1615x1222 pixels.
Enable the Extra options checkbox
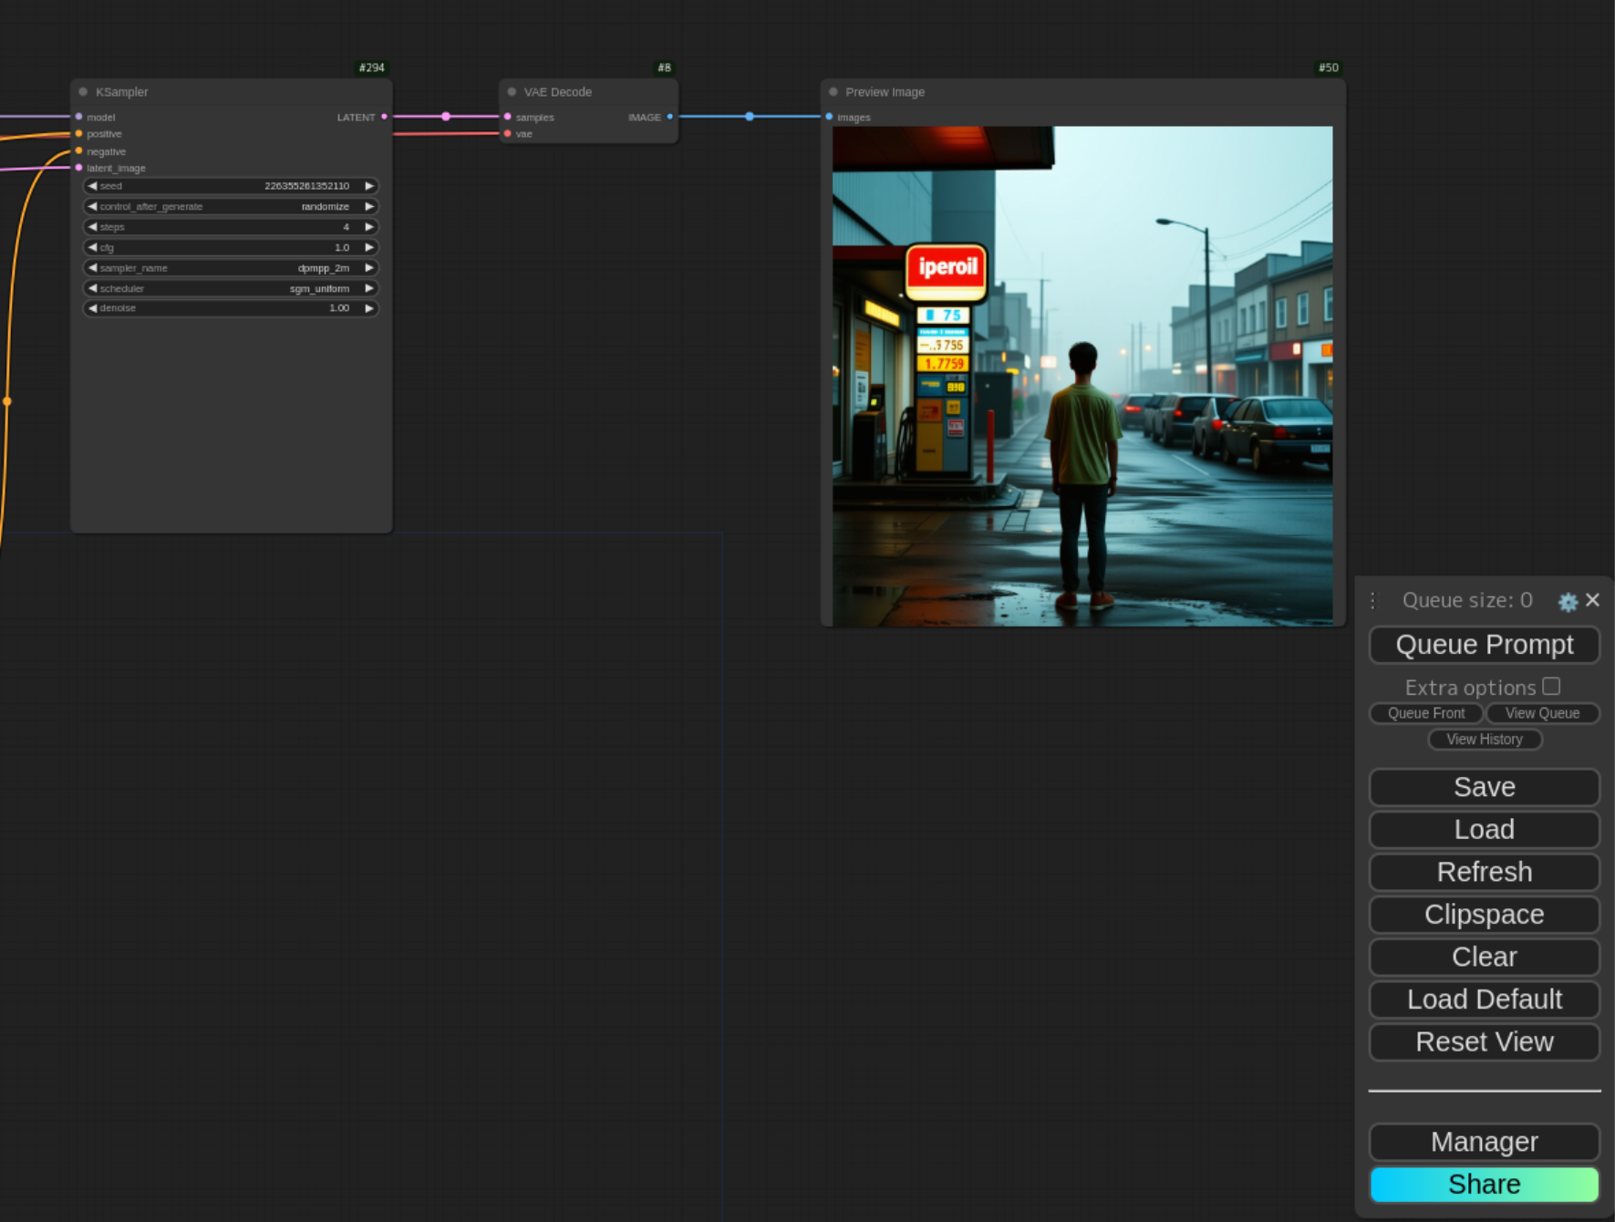(1551, 686)
